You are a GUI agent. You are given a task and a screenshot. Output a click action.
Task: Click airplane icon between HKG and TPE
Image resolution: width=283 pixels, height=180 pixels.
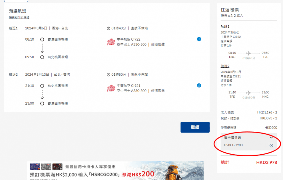(x=248, y=53)
